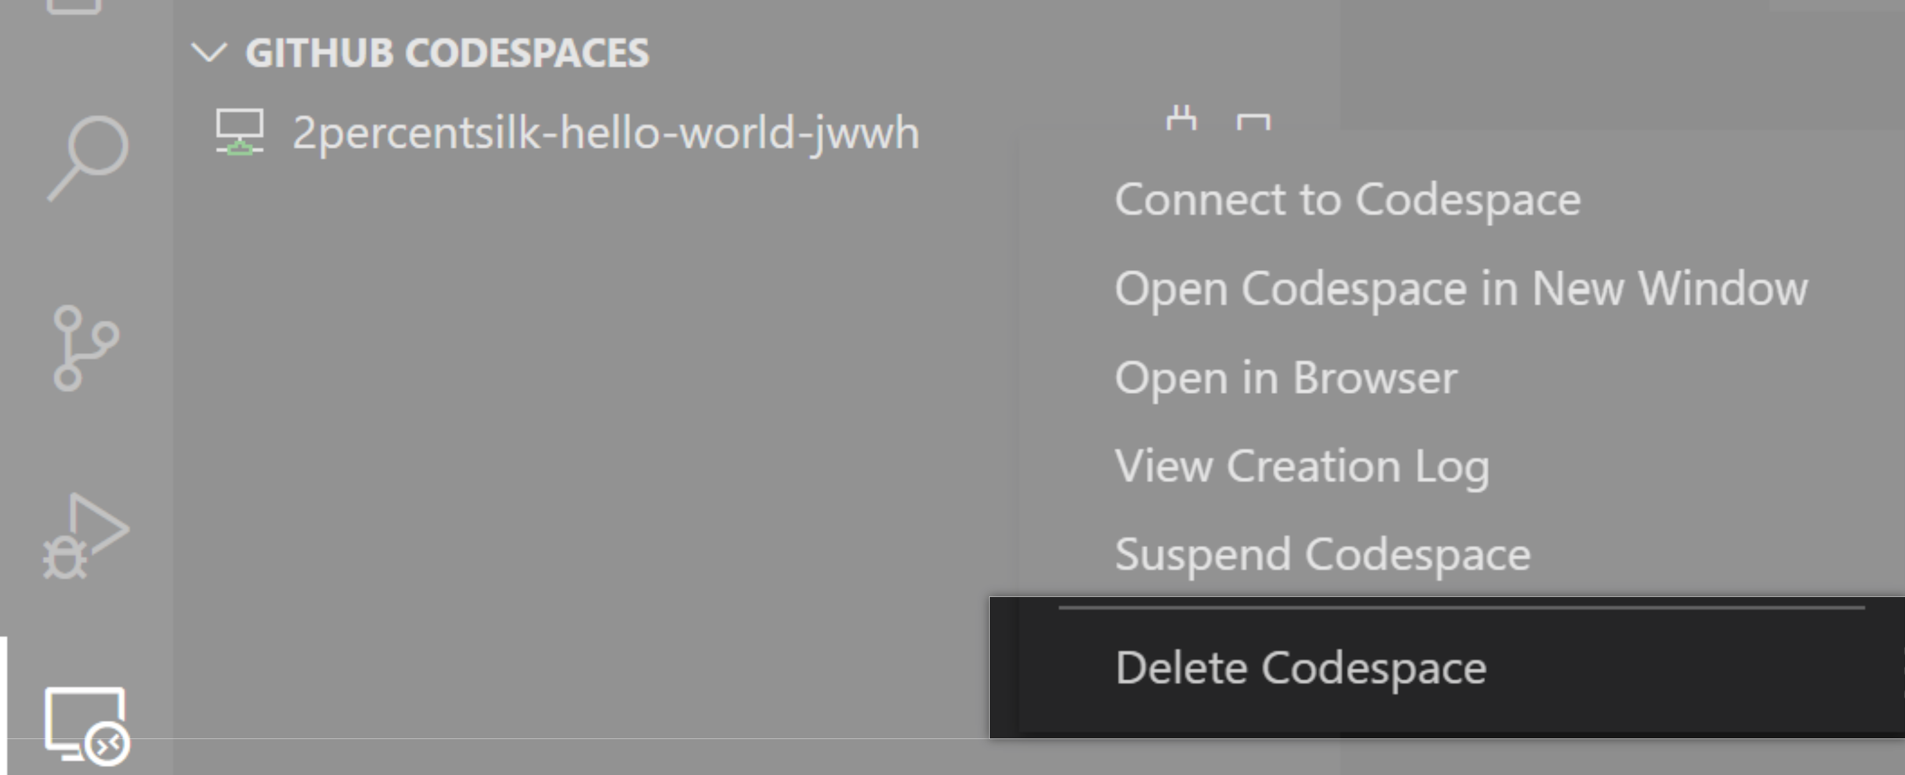Click the partially visible Explorer icon at top
This screenshot has width=1905, height=775.
click(x=74, y=7)
